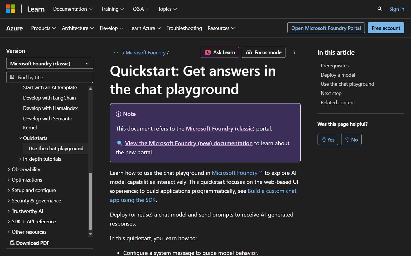The height and width of the screenshot is (256, 411).
Task: Click the Free account button
Action: tap(386, 28)
